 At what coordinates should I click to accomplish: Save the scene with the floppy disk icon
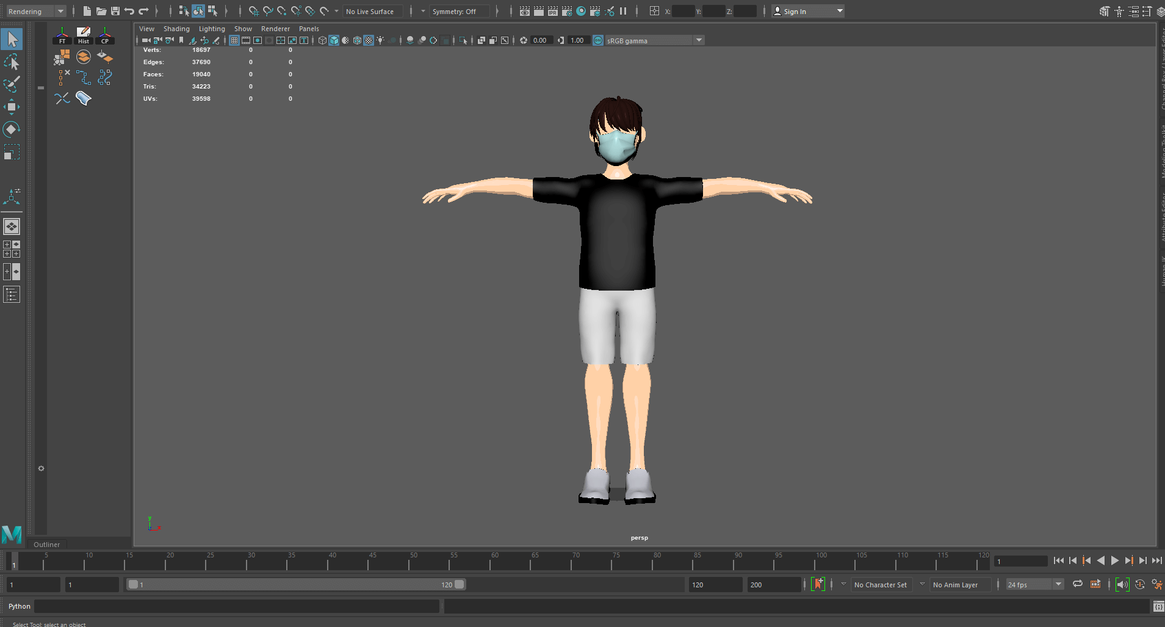pos(115,11)
